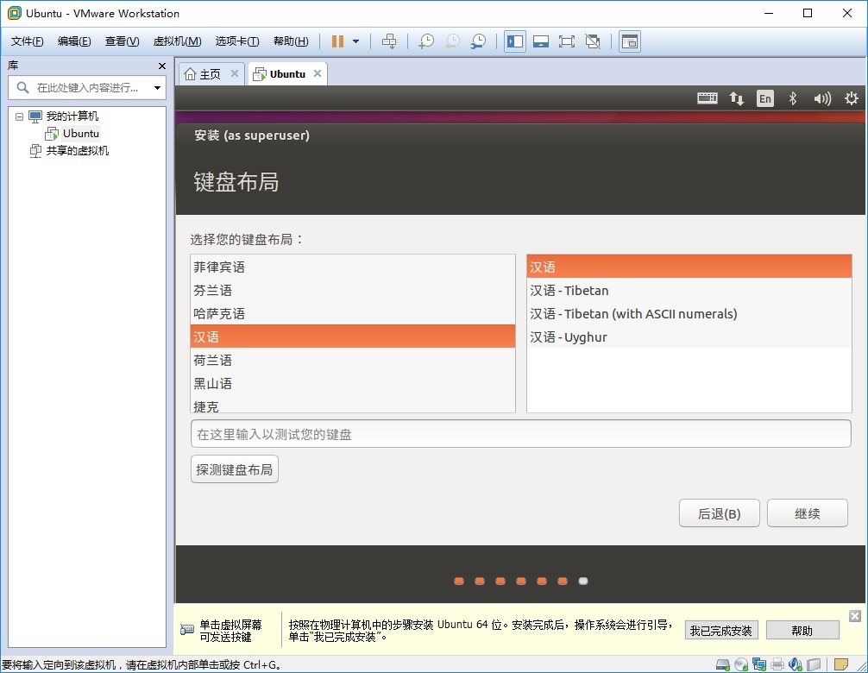Click the printer status bar icon
Image resolution: width=868 pixels, height=673 pixels.
(x=777, y=664)
